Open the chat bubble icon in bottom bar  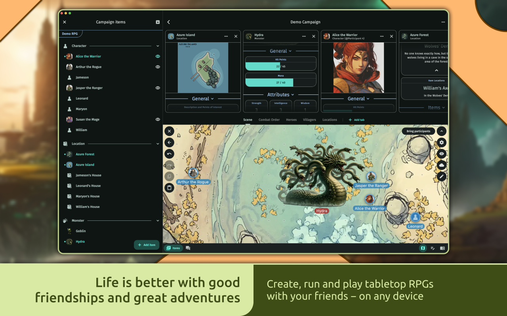[x=188, y=248]
